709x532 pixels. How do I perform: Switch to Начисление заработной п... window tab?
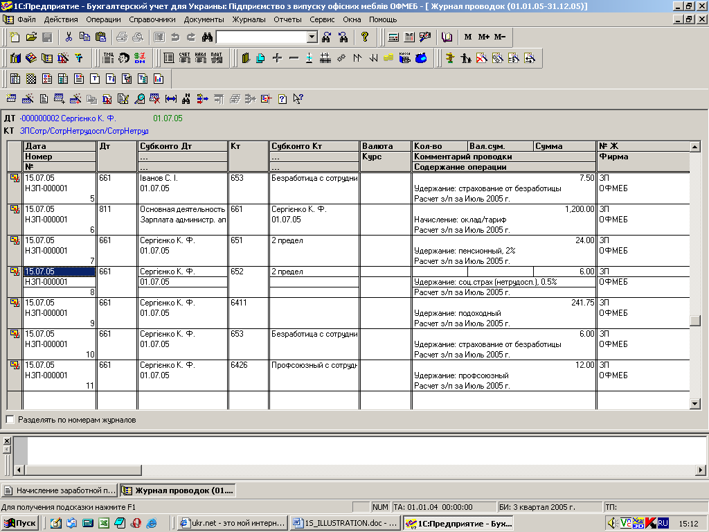pyautogui.click(x=60, y=490)
